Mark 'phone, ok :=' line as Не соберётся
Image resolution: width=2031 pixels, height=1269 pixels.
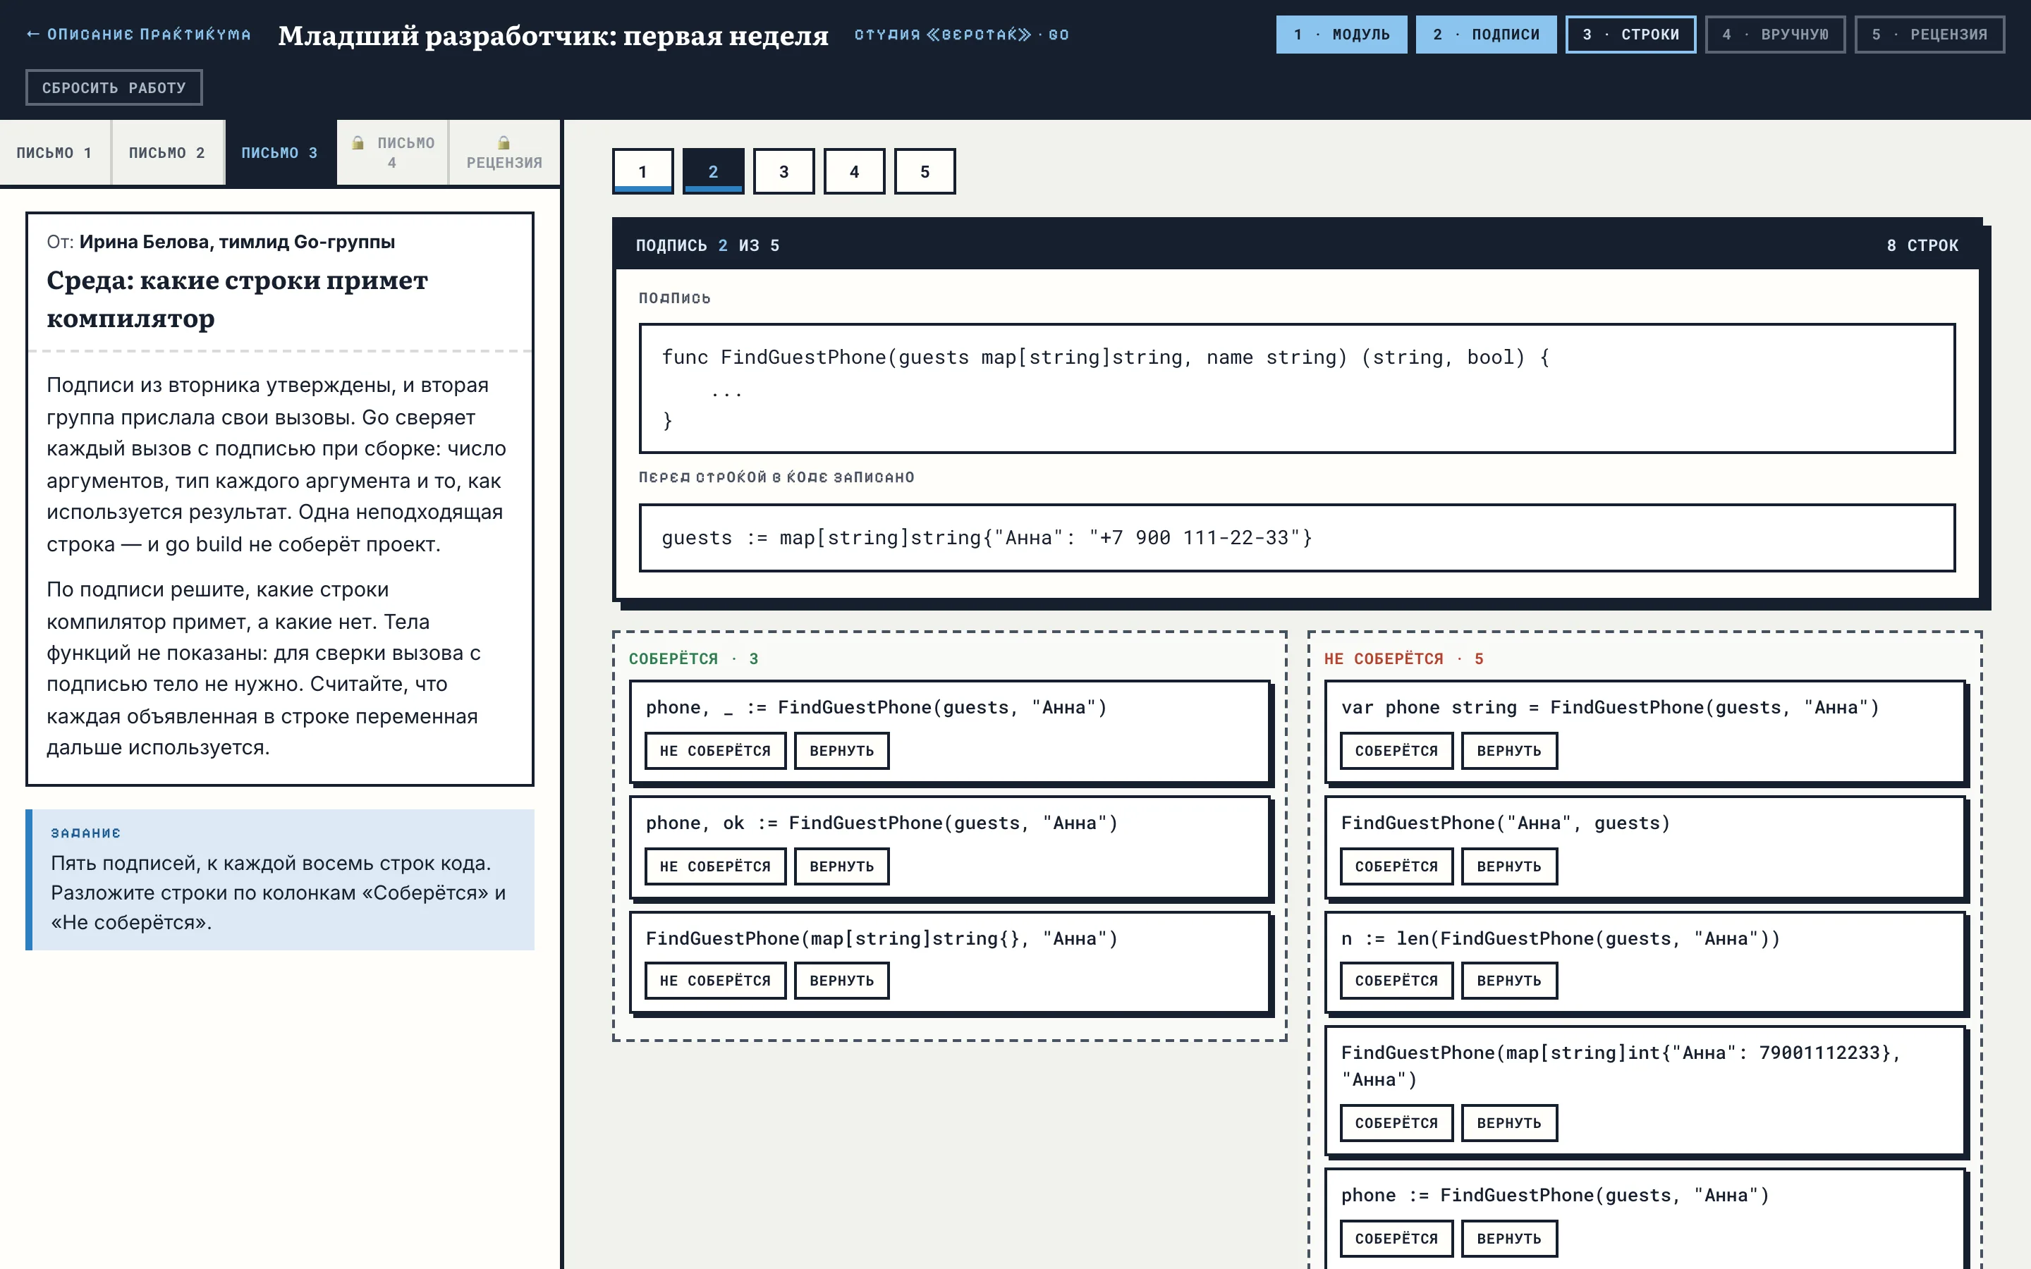[715, 866]
